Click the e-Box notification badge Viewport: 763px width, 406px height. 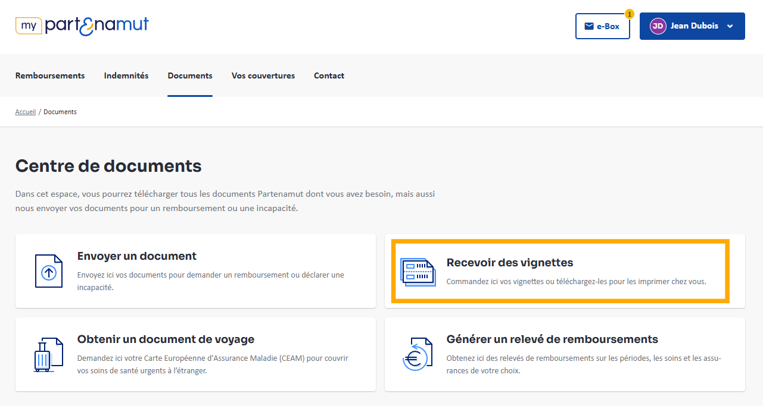click(630, 14)
